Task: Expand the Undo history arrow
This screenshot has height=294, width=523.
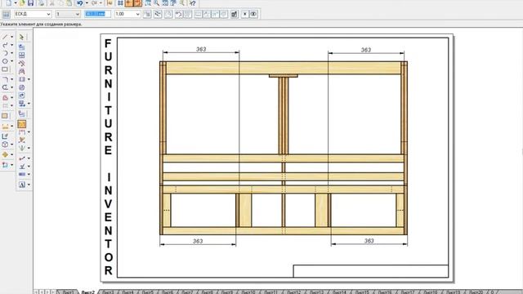Action: coord(87,3)
